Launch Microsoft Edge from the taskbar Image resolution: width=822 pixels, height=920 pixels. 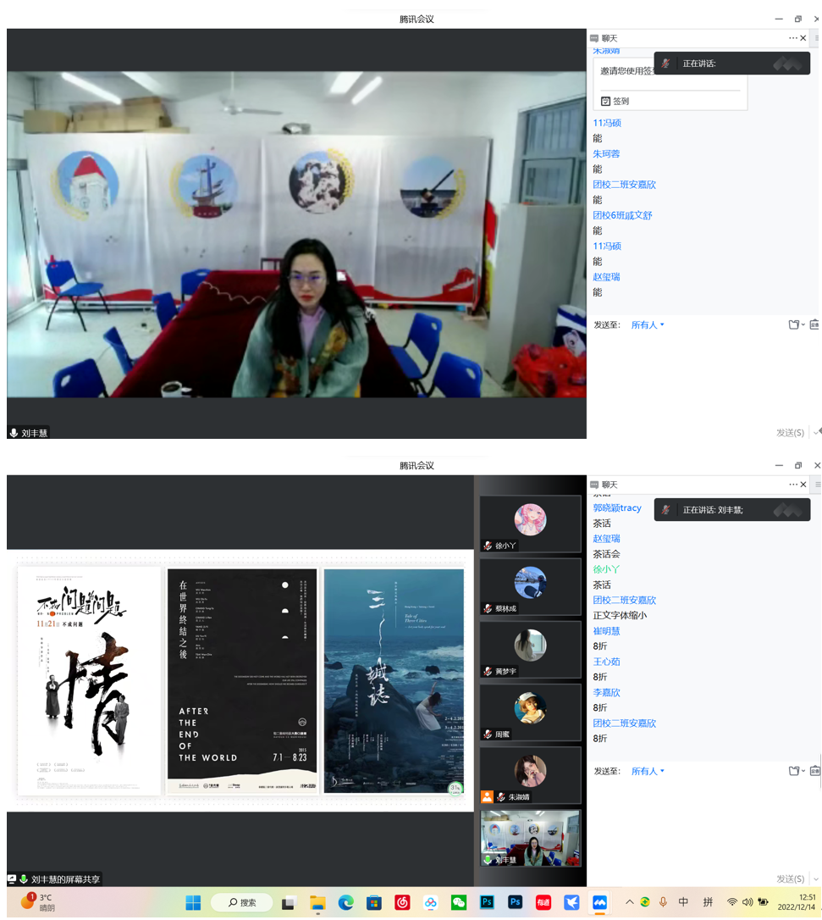point(346,903)
